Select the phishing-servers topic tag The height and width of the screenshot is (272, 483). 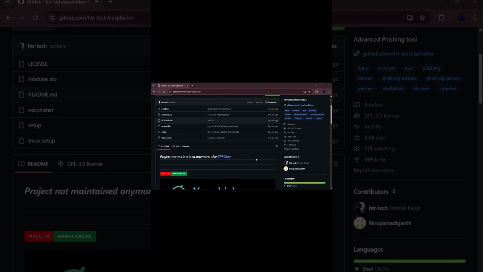317,114
